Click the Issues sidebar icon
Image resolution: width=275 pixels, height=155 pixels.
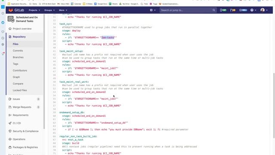[x=10, y=99]
